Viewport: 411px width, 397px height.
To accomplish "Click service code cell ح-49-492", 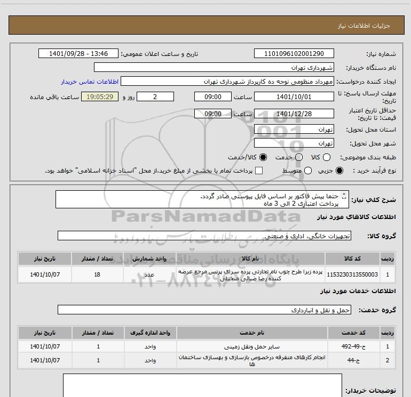I will tap(353, 346).
